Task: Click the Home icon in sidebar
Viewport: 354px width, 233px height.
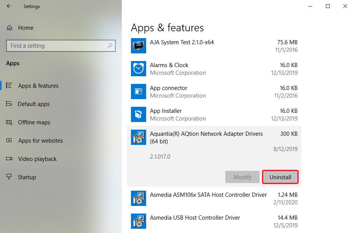Action: [10, 28]
